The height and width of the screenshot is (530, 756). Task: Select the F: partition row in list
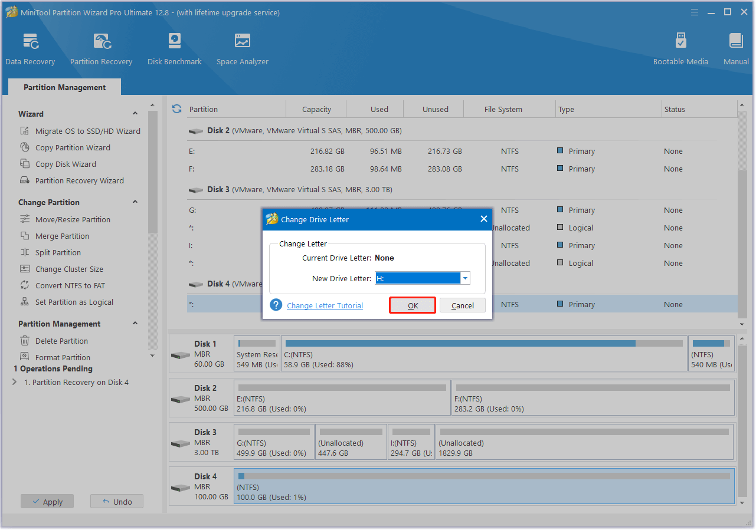tap(462, 169)
